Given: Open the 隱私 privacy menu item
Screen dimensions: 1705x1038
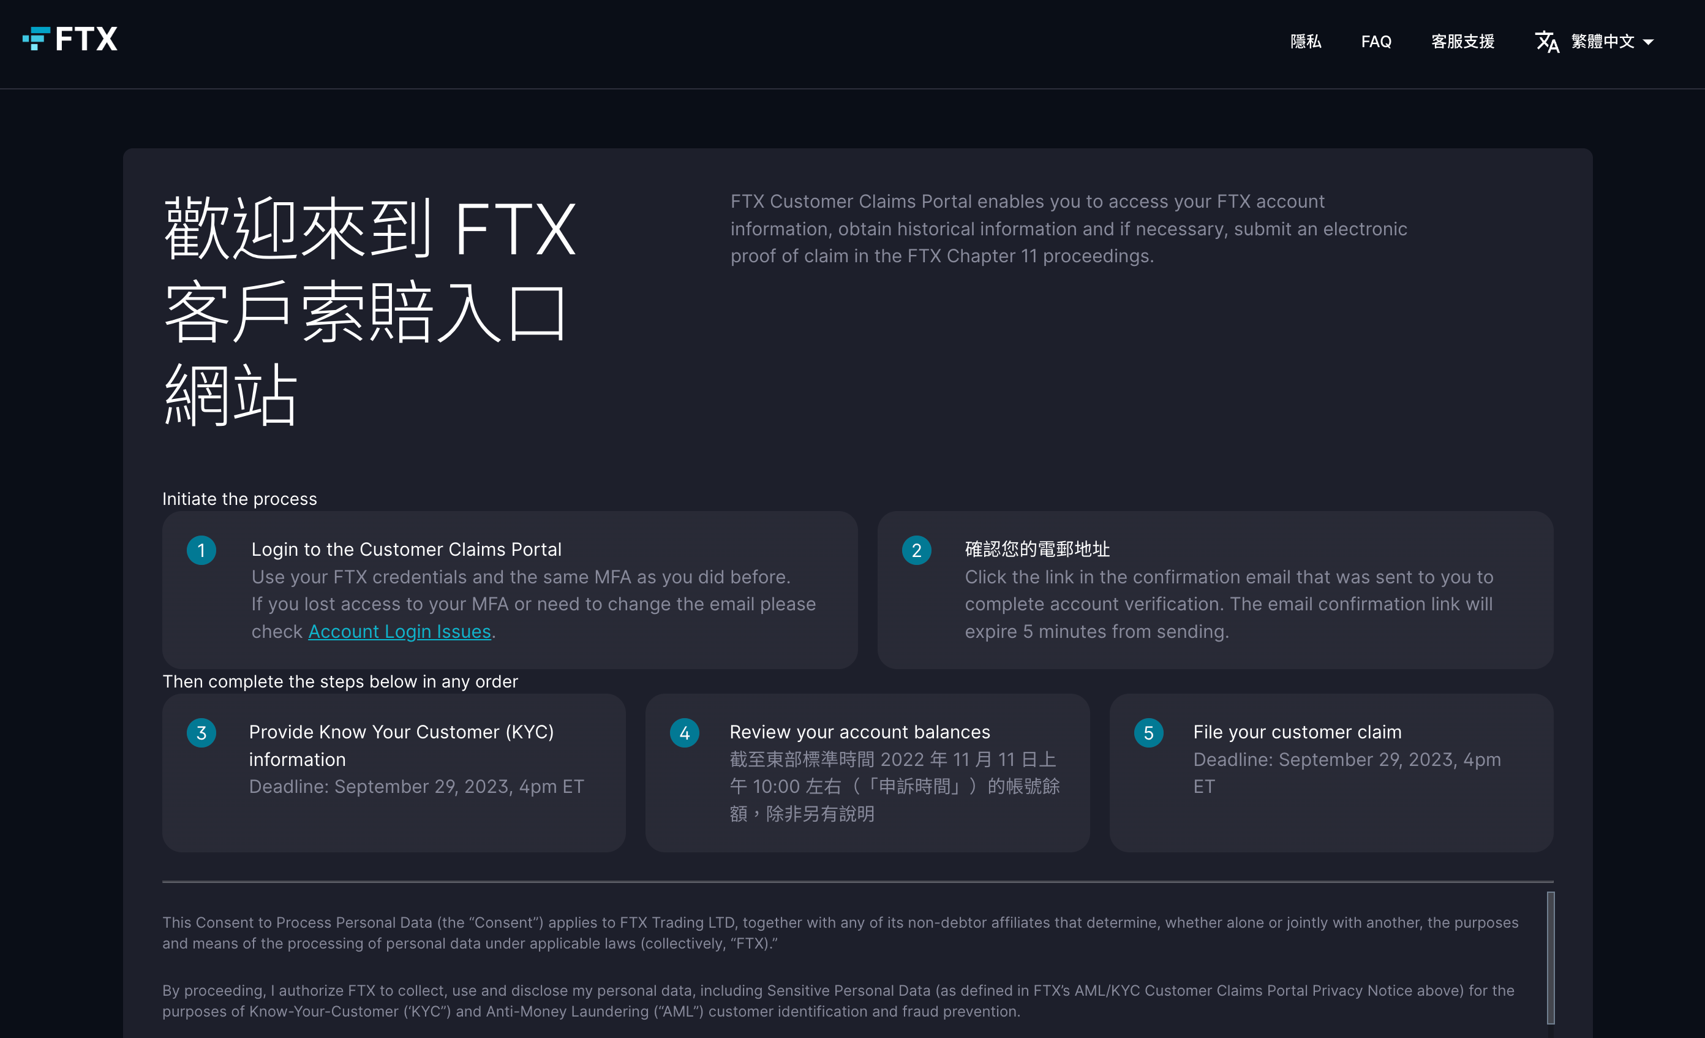Looking at the screenshot, I should [x=1306, y=42].
